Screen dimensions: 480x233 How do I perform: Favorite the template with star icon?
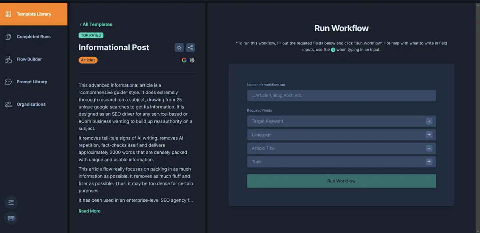(x=179, y=48)
